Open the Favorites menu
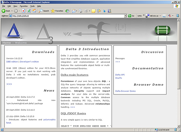Screen dimensions: 181x132 click(24, 6)
